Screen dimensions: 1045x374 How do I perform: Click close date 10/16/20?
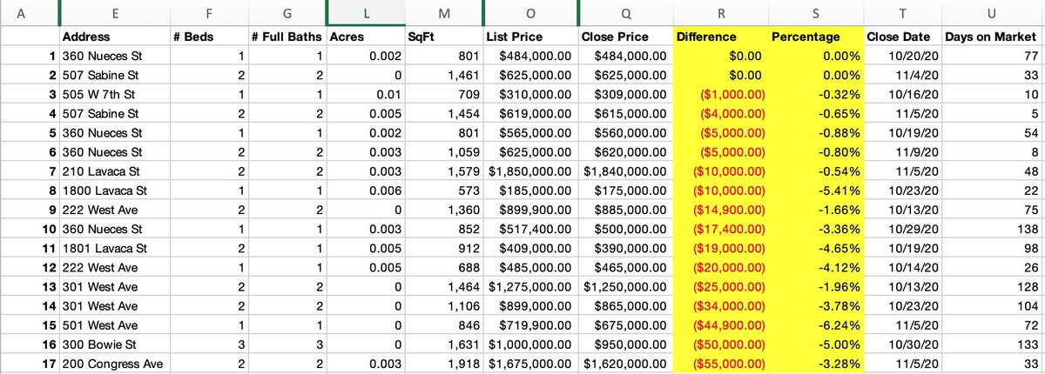tap(902, 94)
